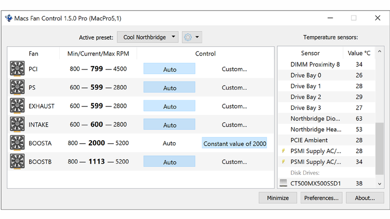Click the About button
This screenshot has width=390, height=219.
point(365,198)
